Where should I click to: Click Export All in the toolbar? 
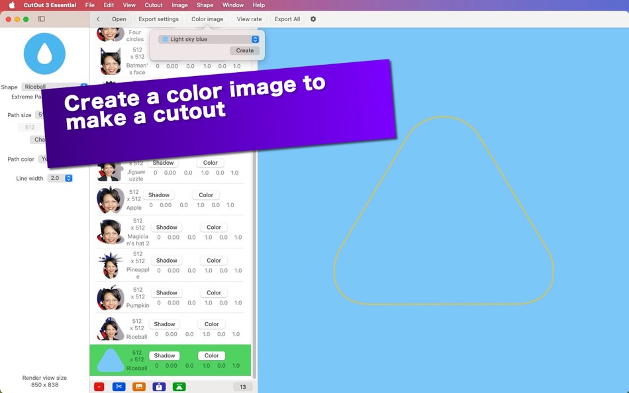[x=287, y=19]
